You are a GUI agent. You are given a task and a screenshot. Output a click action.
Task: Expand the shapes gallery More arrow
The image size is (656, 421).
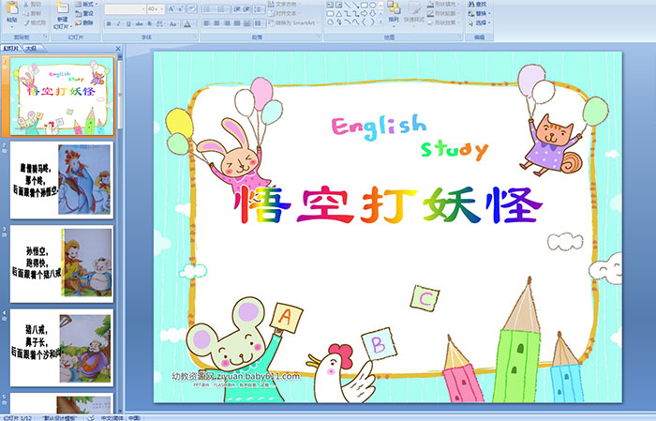(x=380, y=22)
